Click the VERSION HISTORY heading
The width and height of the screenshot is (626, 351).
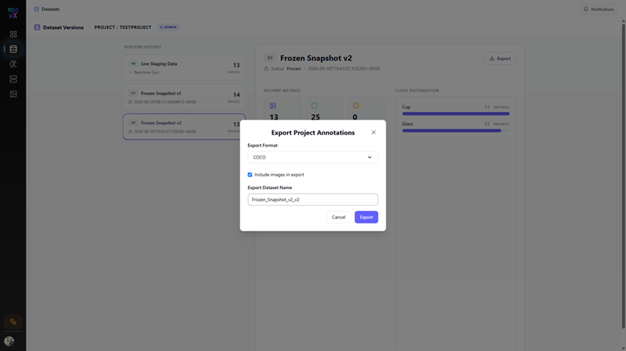pos(143,47)
